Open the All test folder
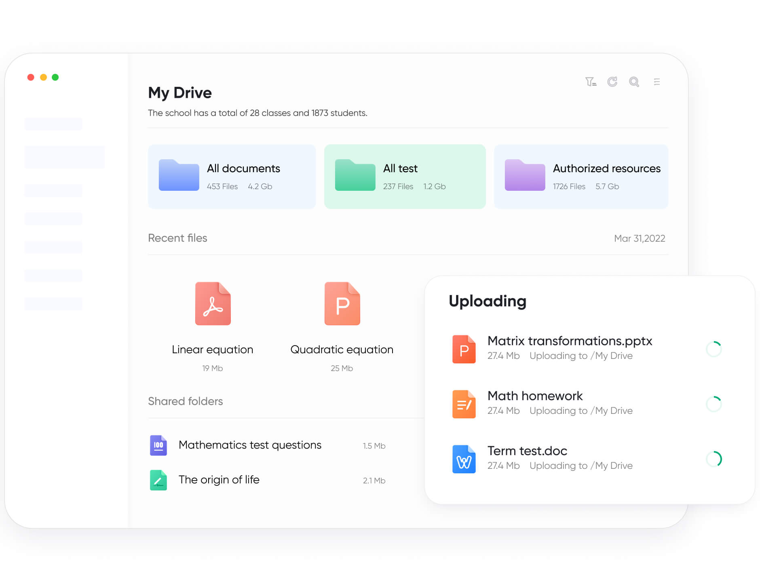This screenshot has width=760, height=582. (405, 177)
